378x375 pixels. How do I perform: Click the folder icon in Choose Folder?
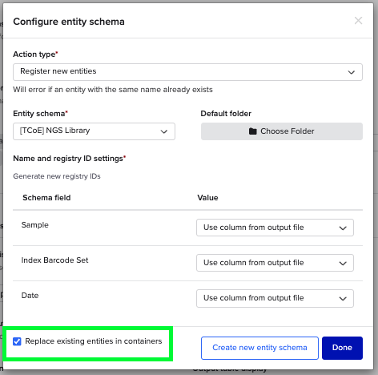[x=252, y=131]
